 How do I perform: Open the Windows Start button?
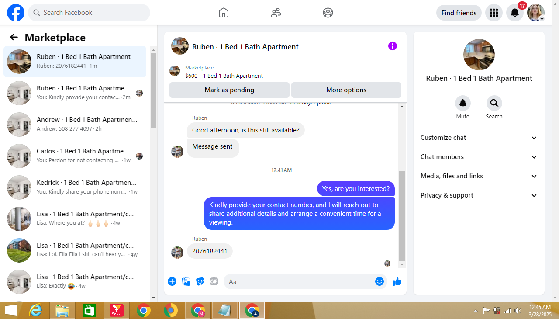(11, 310)
